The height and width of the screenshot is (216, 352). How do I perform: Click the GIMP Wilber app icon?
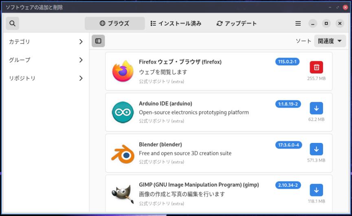123,194
